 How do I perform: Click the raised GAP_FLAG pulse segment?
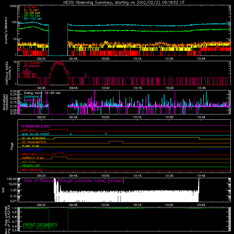pos(58,130)
